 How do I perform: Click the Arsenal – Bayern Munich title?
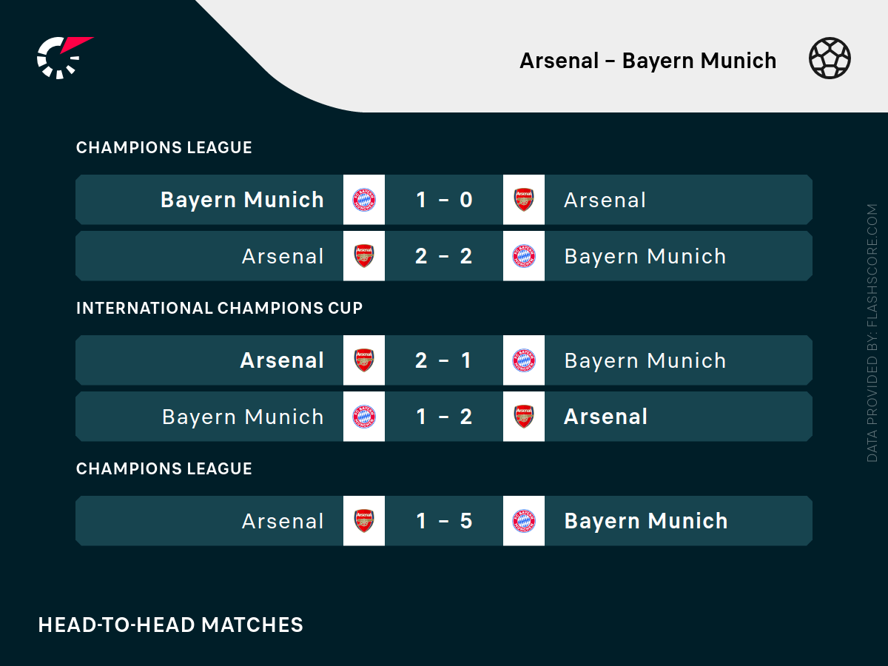647,61
